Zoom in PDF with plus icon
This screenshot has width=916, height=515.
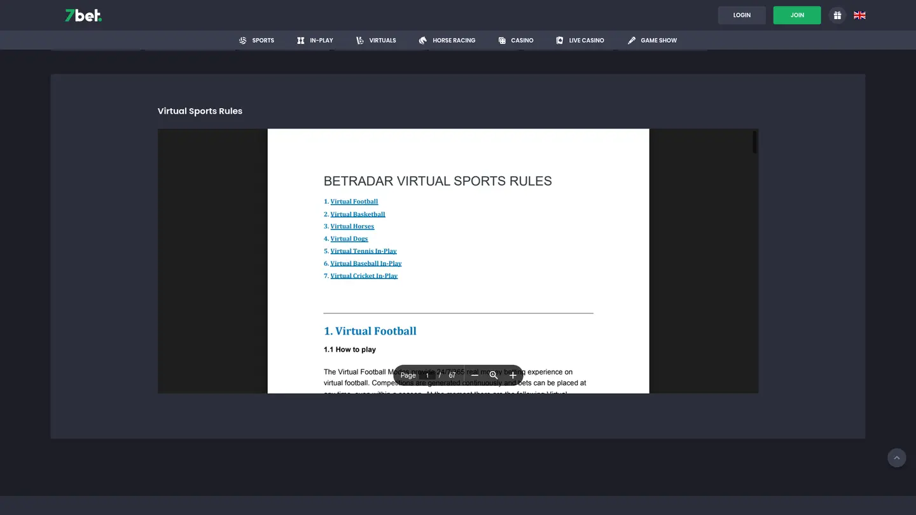tap(513, 375)
